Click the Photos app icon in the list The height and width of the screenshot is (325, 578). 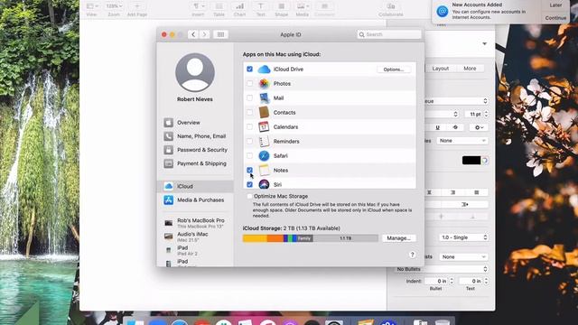(x=264, y=84)
